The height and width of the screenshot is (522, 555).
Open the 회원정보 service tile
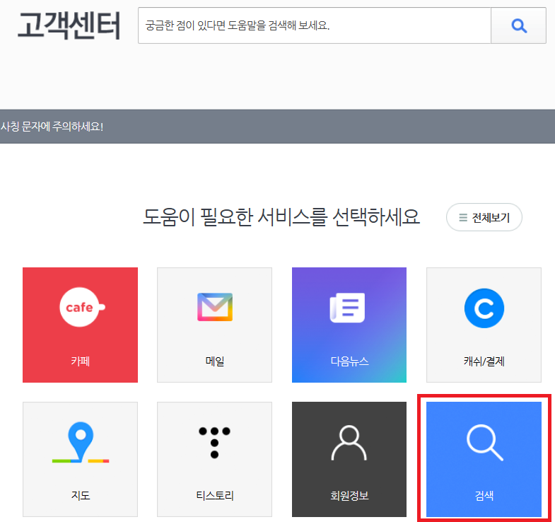pyautogui.click(x=349, y=459)
